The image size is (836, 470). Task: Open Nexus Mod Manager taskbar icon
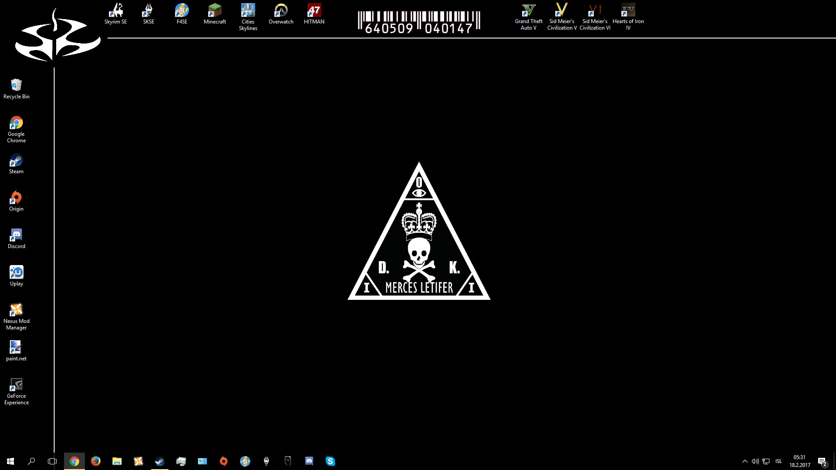click(x=138, y=461)
